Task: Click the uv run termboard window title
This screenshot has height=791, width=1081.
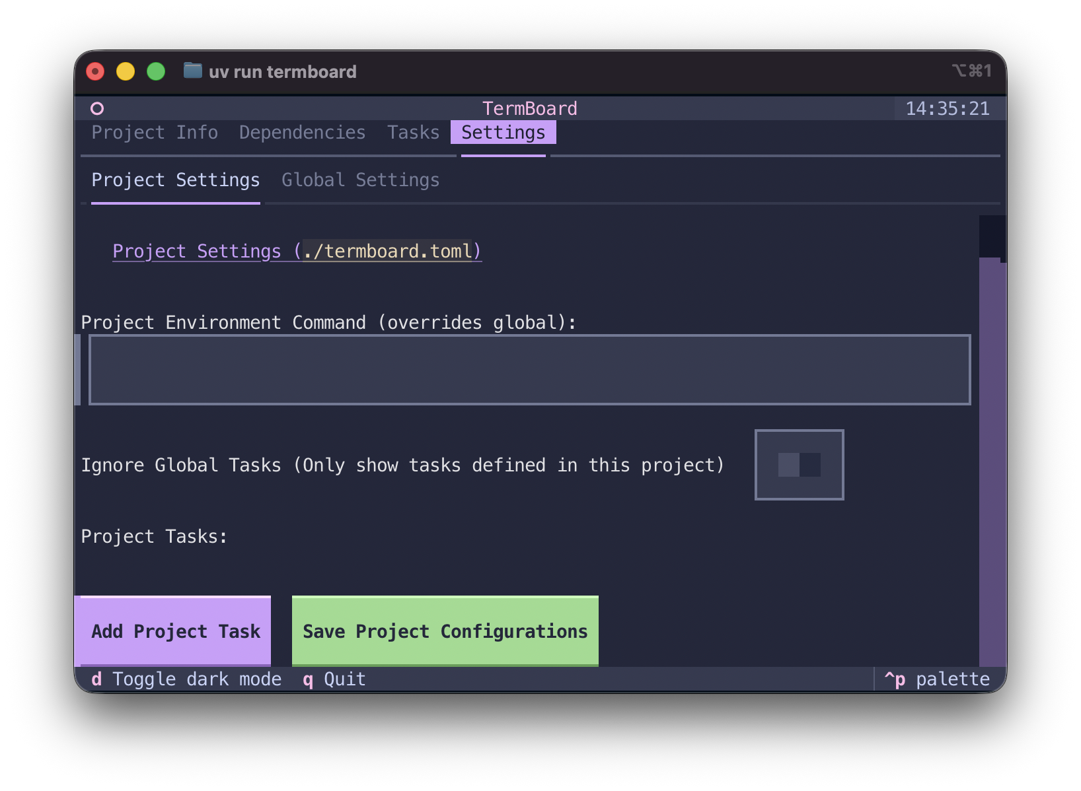Action: 283,71
